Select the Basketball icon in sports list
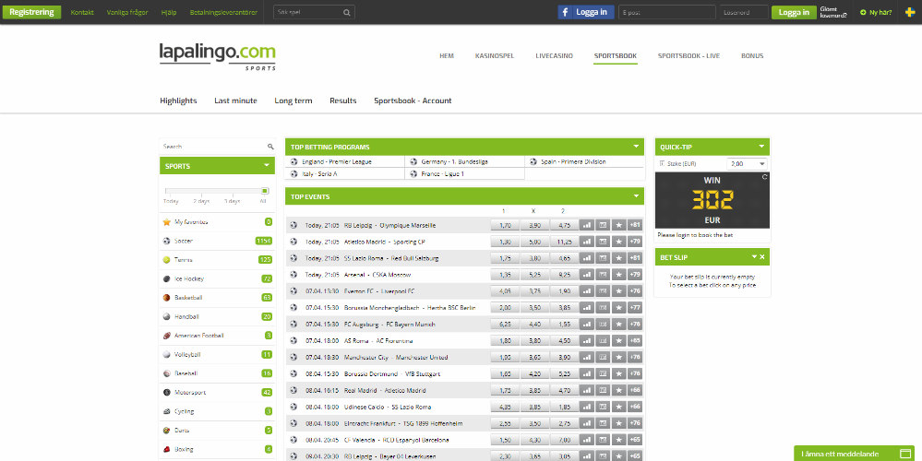Viewport: 922px width, 461px height. 167,298
